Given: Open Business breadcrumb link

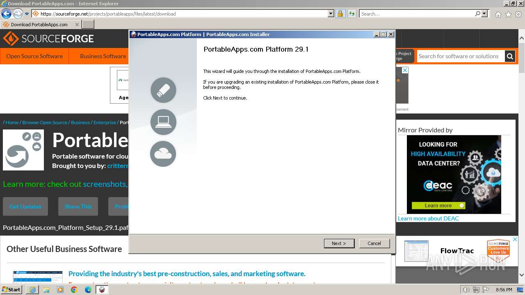Looking at the screenshot, I should 80,123.
